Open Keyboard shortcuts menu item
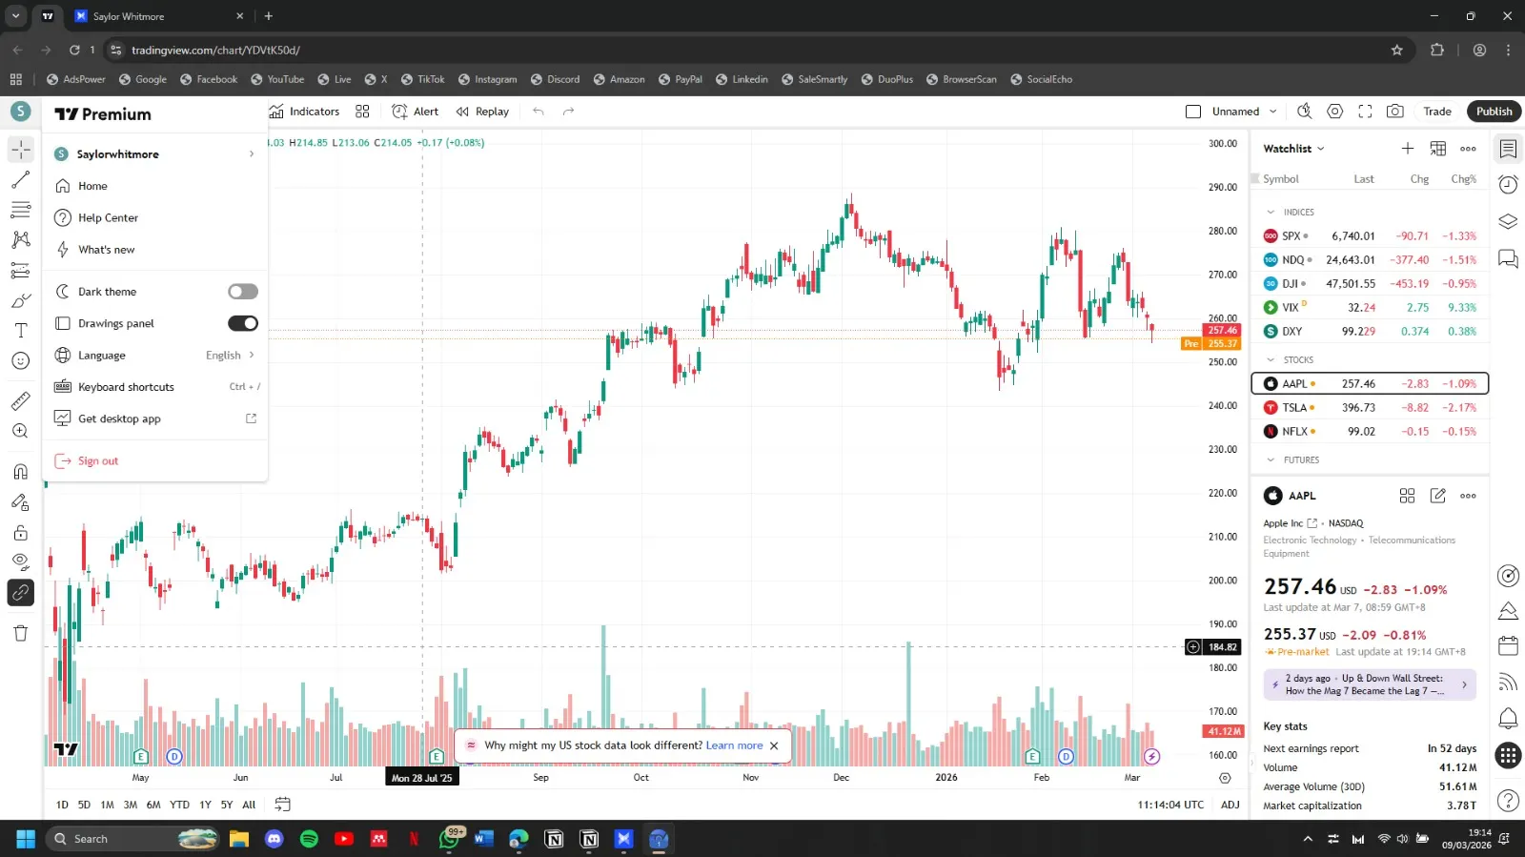Screen dimensions: 1525x857 155,387
